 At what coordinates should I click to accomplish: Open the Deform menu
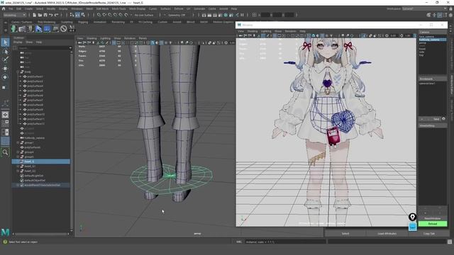click(178, 9)
